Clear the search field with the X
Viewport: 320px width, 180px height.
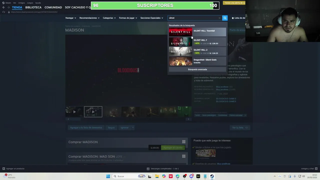tap(219, 18)
